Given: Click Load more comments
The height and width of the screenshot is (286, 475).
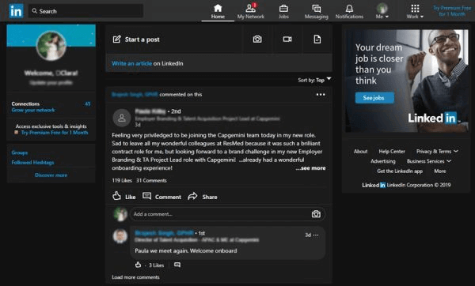Looking at the screenshot, I should pyautogui.click(x=135, y=277).
